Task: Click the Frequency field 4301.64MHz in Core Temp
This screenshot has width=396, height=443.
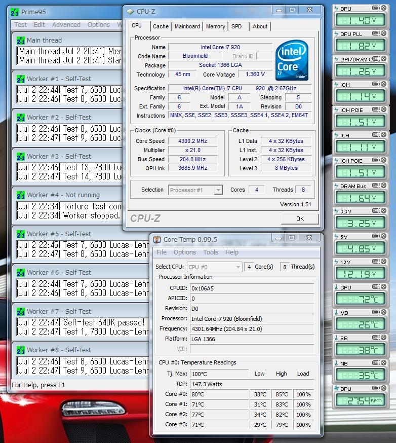Action: tap(252, 329)
